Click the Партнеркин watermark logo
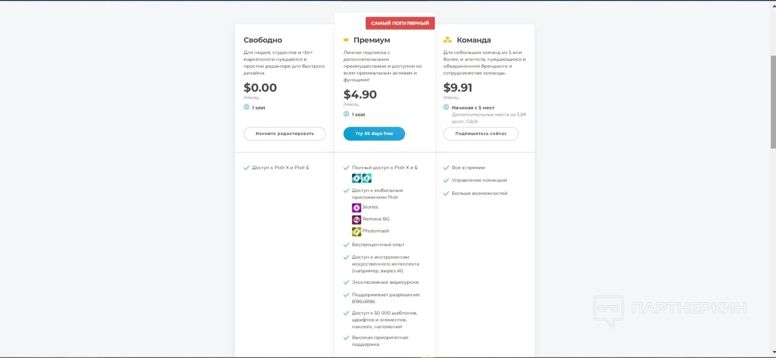Image resolution: width=776 pixels, height=358 pixels. click(608, 311)
